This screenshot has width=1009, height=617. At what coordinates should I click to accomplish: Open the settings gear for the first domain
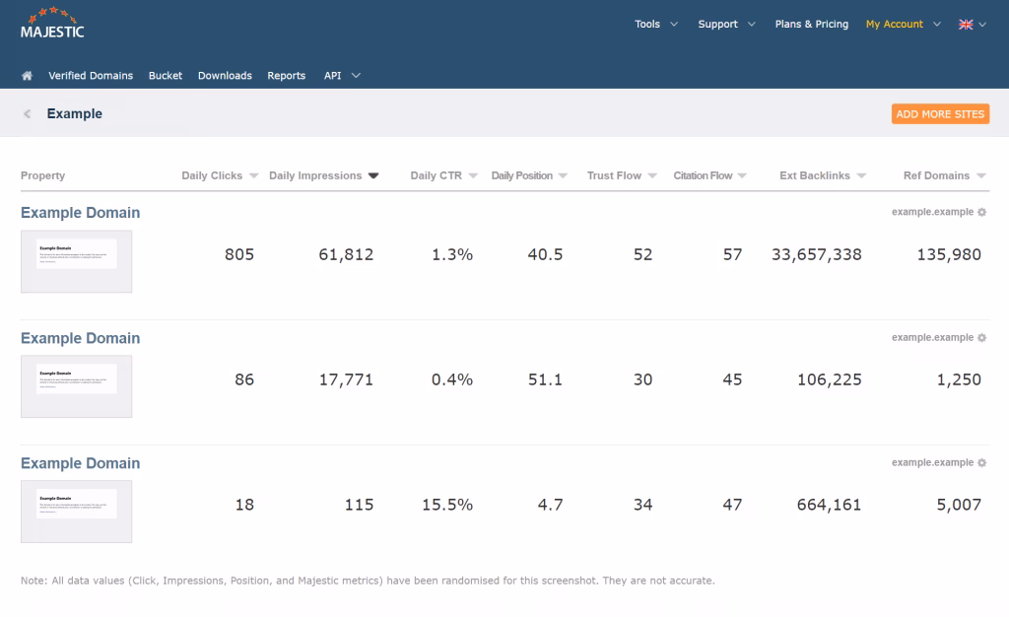point(981,213)
